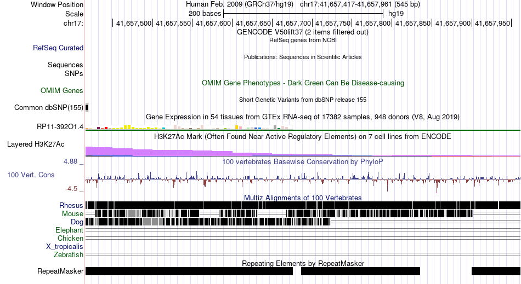Open the RP11-392O1.4 gene expression label

60,126
